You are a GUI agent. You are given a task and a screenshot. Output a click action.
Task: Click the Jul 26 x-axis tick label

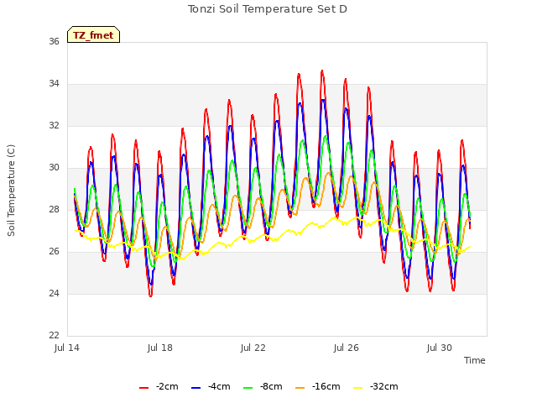pos(347,348)
